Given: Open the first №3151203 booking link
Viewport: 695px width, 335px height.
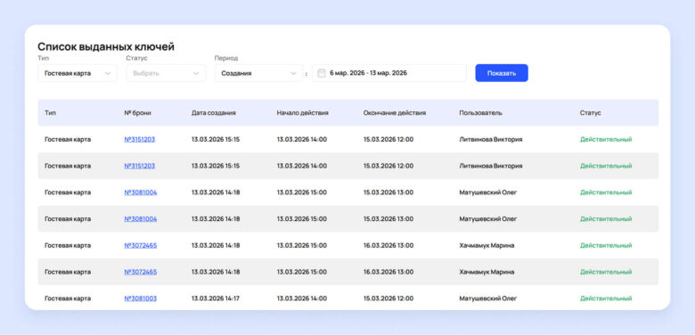Looking at the screenshot, I should [x=140, y=139].
